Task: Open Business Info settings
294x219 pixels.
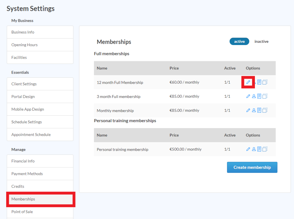Action: 40,32
